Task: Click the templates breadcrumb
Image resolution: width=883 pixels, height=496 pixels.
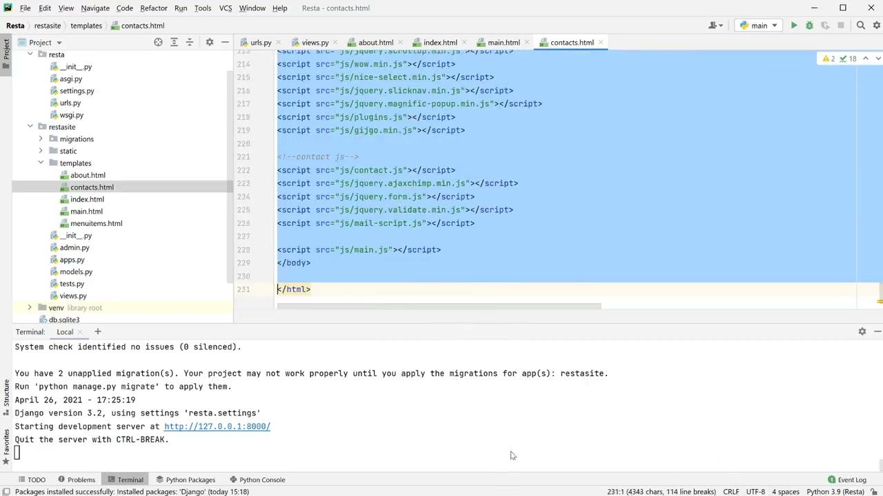Action: pos(86,25)
